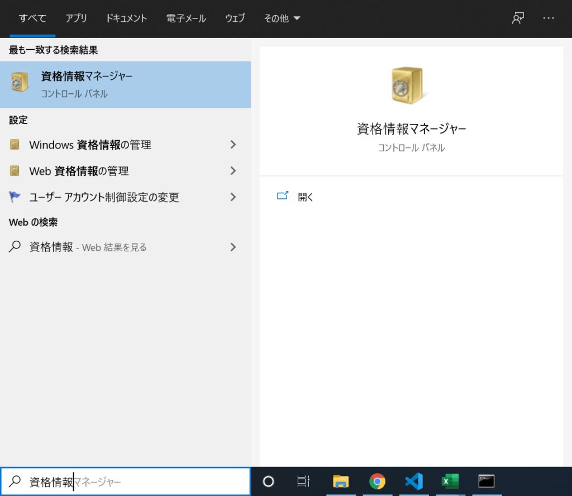Open Command Prompt from taskbar
Viewport: 572px width, 496px height.
coord(487,481)
